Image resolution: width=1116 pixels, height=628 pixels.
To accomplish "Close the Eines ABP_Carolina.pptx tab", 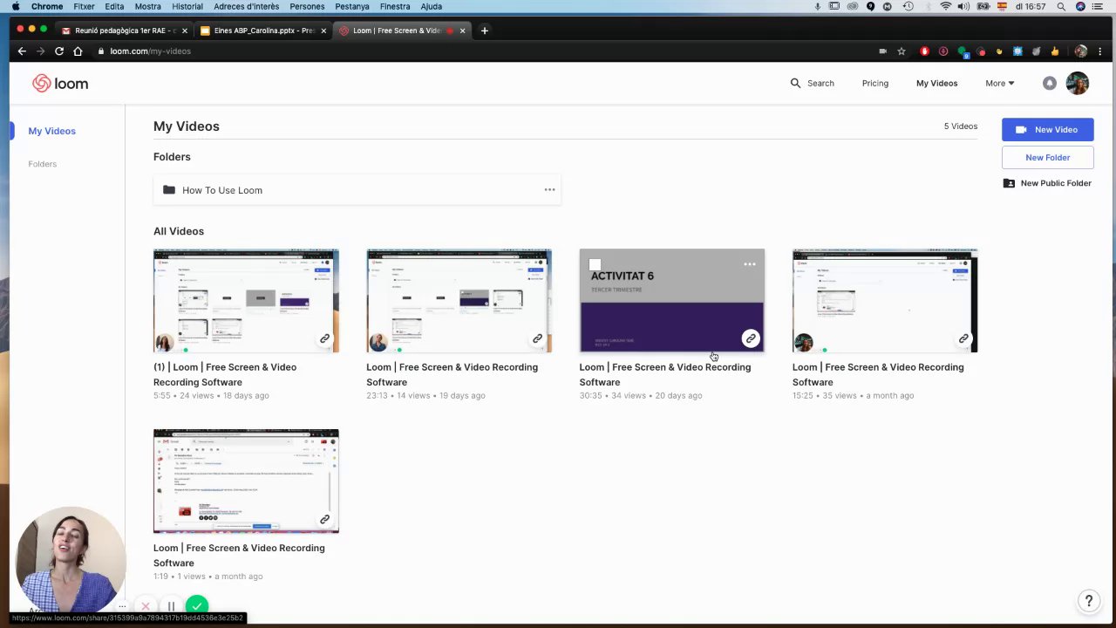I will pos(323,31).
